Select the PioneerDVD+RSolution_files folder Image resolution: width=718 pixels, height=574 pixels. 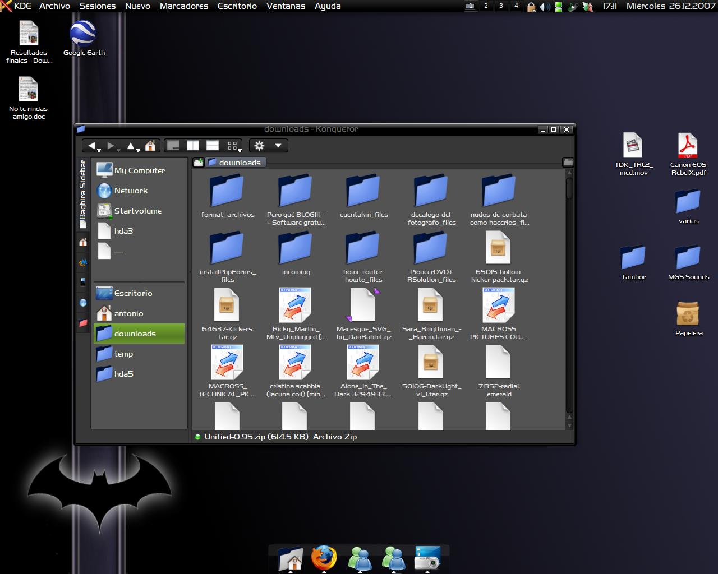431,257
